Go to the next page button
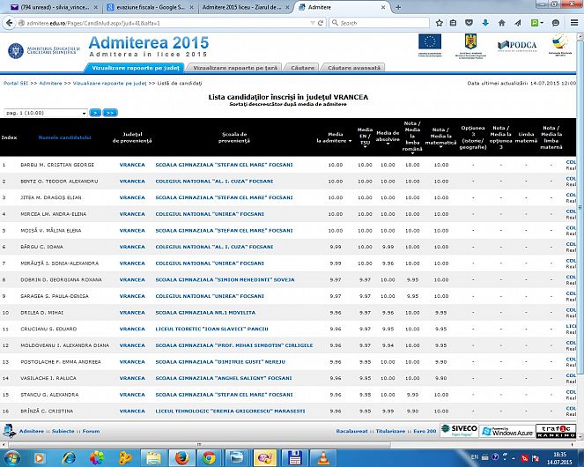Screen dimensions: 584x467 pyautogui.click(x=95, y=113)
